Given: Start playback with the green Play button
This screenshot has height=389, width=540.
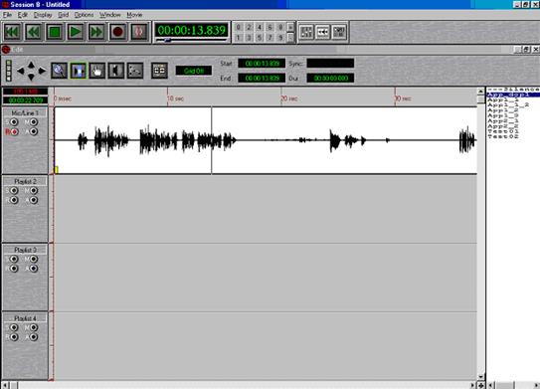Looking at the screenshot, I should [76, 32].
